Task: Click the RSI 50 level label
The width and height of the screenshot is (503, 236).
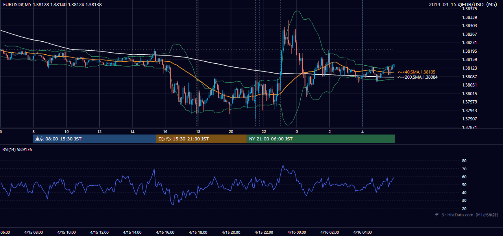Action: tap(464, 184)
